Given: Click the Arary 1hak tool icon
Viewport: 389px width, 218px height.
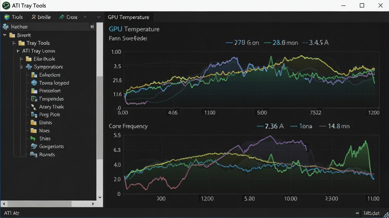Looking at the screenshot, I should pos(34,107).
